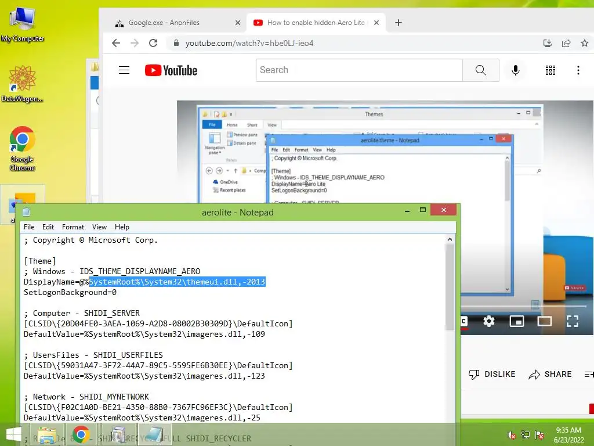The height and width of the screenshot is (446, 594).
Task: Click the share page icon in address bar
Action: point(566,43)
